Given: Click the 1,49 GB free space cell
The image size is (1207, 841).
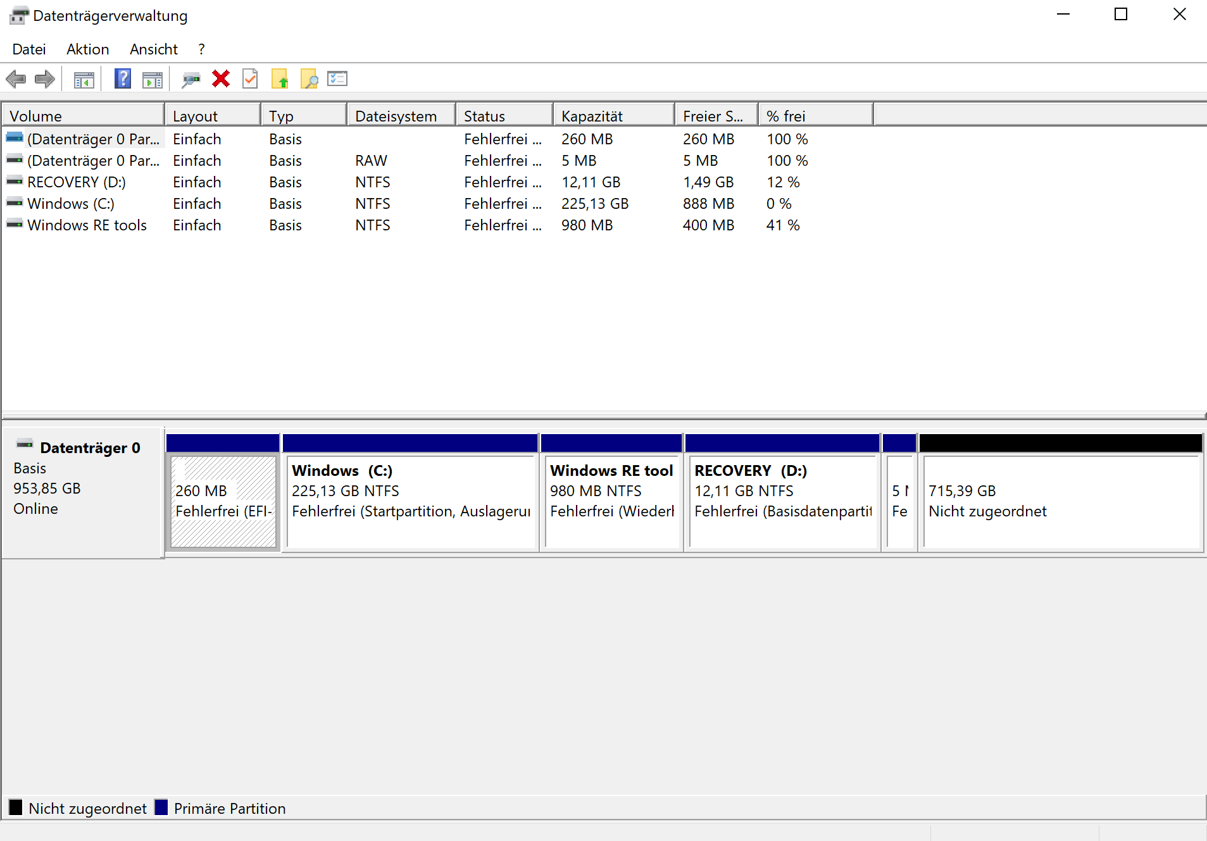Looking at the screenshot, I should pos(708,182).
